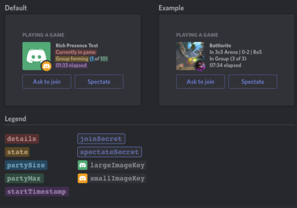Viewport: 297px width, 208px height.
Task: Select the blue partySize legend tag
Action: pos(26,165)
